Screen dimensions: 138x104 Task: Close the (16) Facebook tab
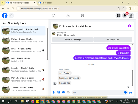click(67, 3)
